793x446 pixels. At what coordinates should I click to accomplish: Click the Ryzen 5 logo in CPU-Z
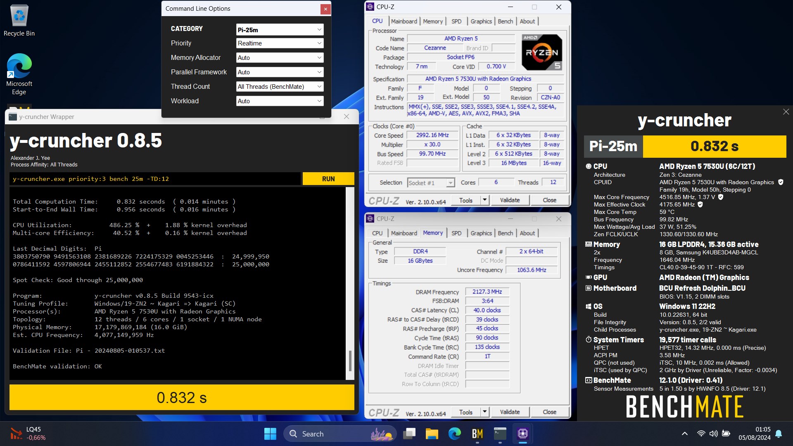tap(542, 52)
